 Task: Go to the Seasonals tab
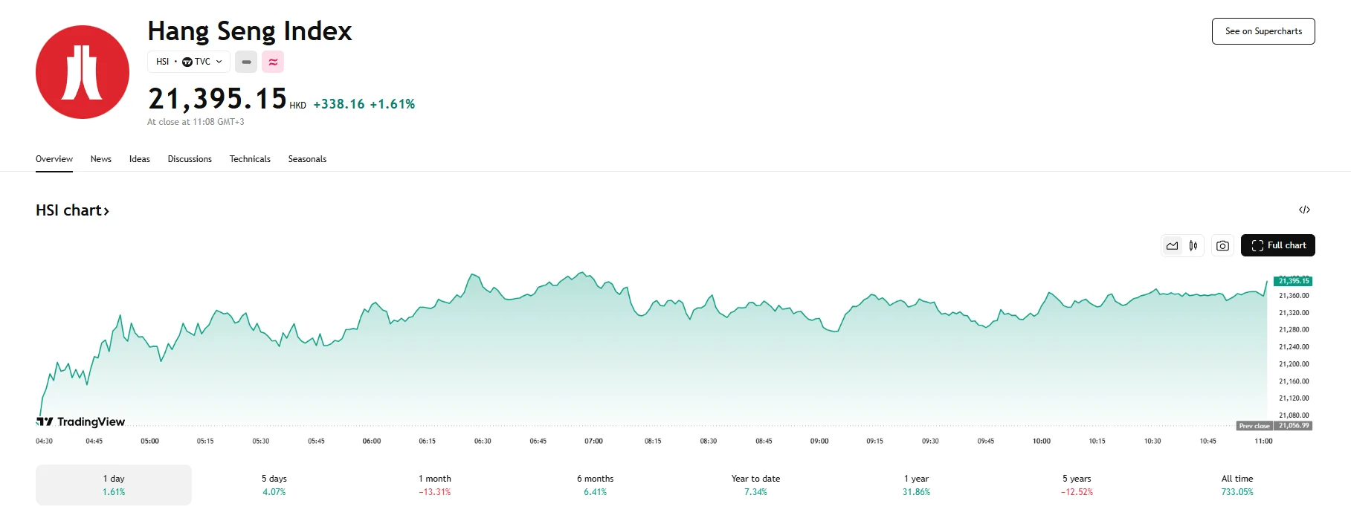[307, 159]
